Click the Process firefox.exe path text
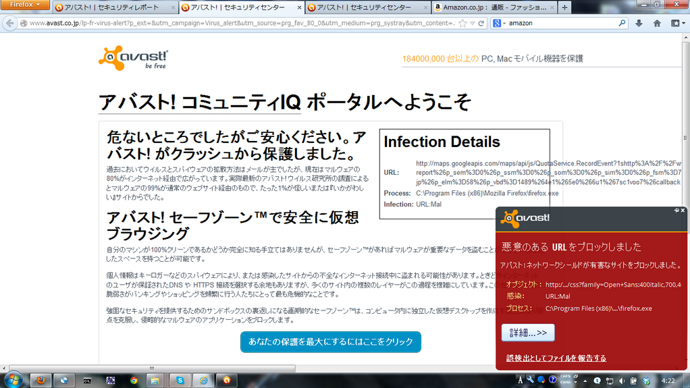 click(487, 193)
